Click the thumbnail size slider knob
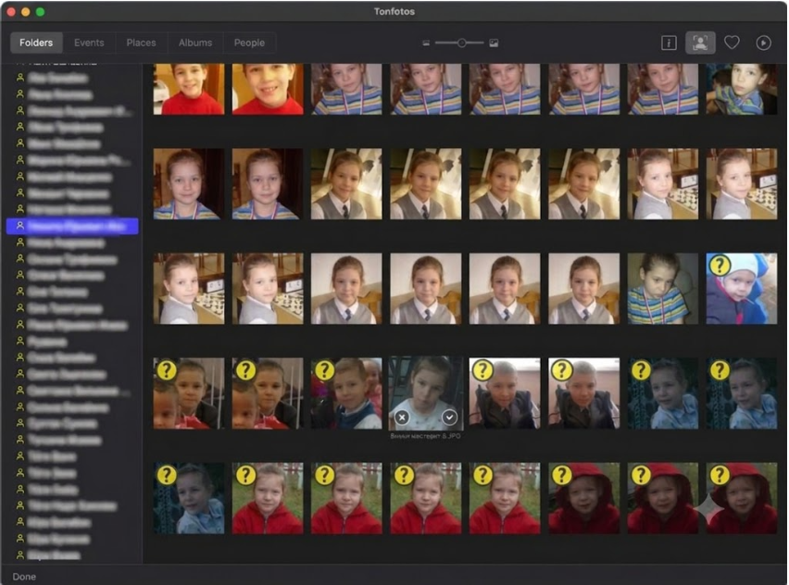789x585 pixels. tap(461, 44)
